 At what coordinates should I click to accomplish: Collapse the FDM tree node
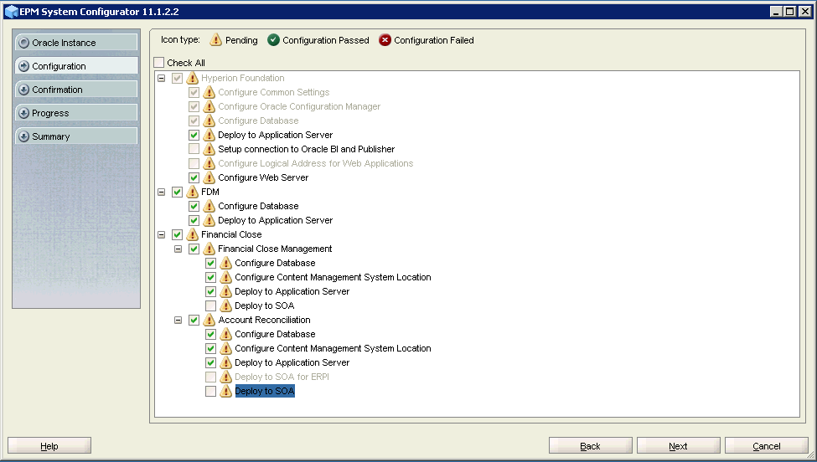click(162, 192)
